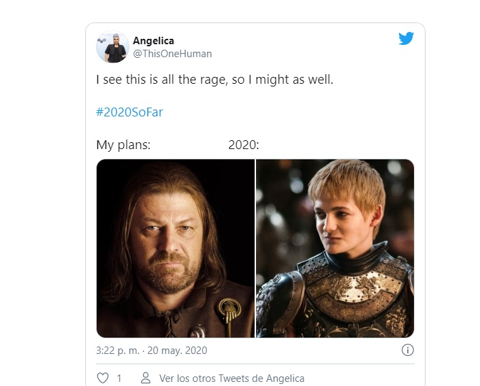Visit the @ThisOneHuman handle link

coord(172,54)
